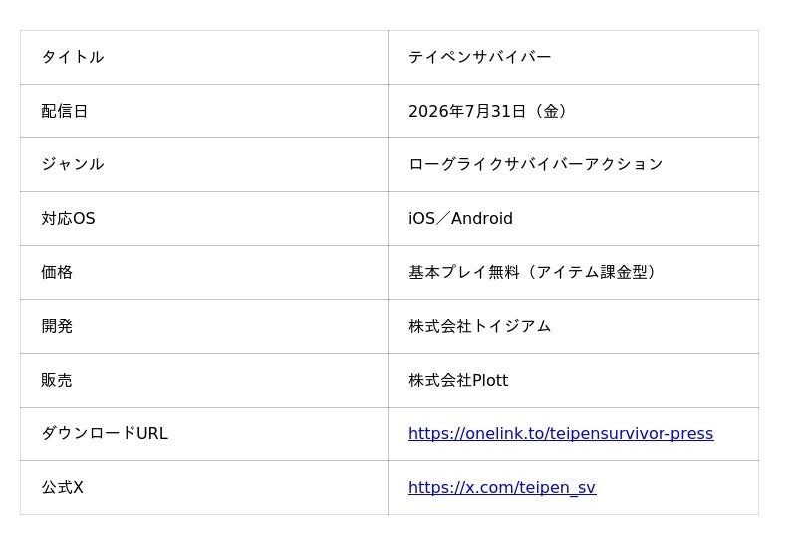
Task: Select the ローグライクサバイバーアクション genre text
Action: tap(536, 164)
